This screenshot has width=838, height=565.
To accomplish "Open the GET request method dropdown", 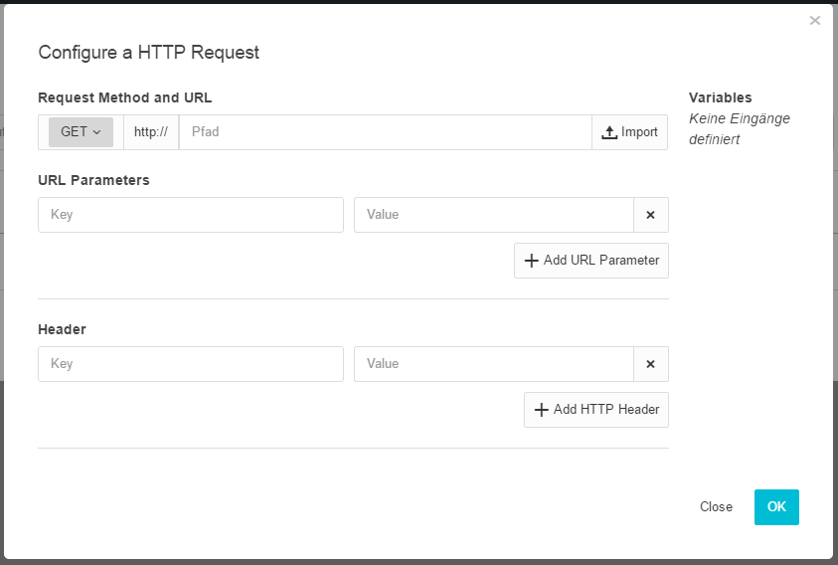I will click(81, 132).
